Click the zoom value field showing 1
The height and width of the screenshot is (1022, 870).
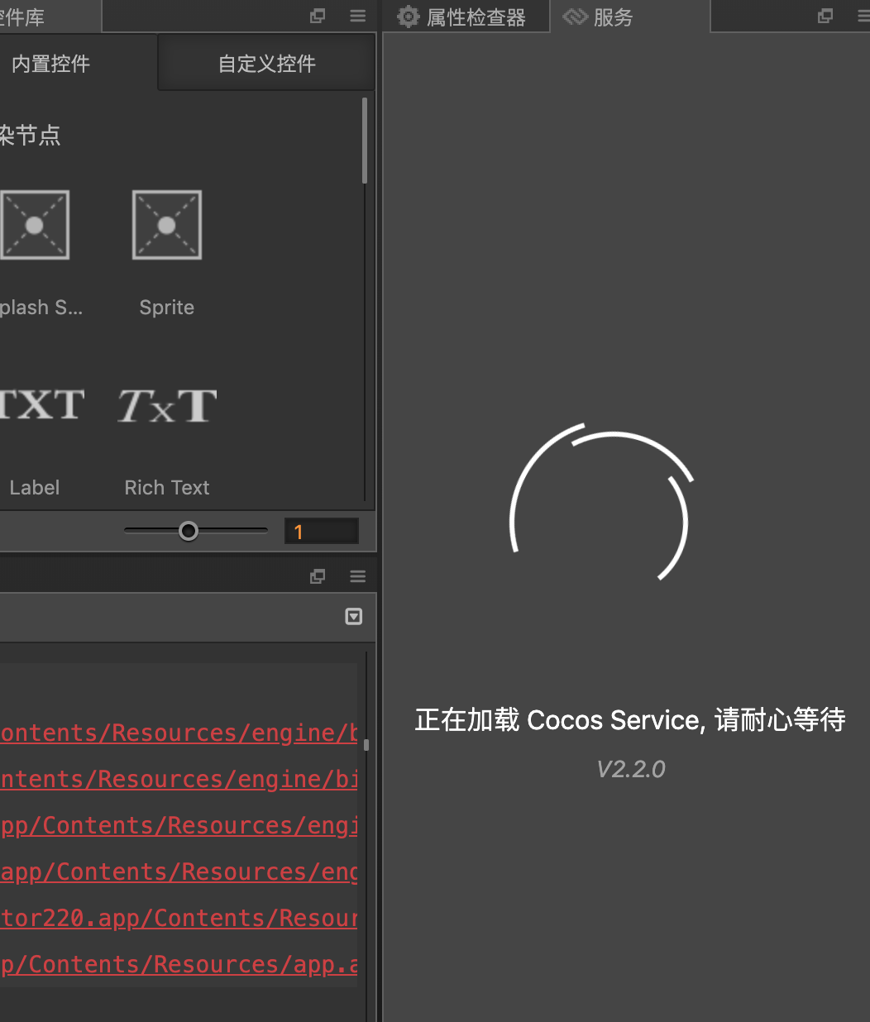coord(322,532)
